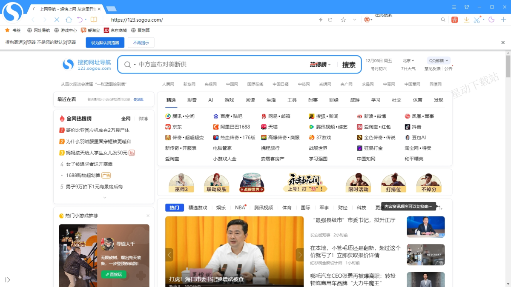Click the Sogou browser logo avatar
The image size is (511, 287).
(12, 11)
